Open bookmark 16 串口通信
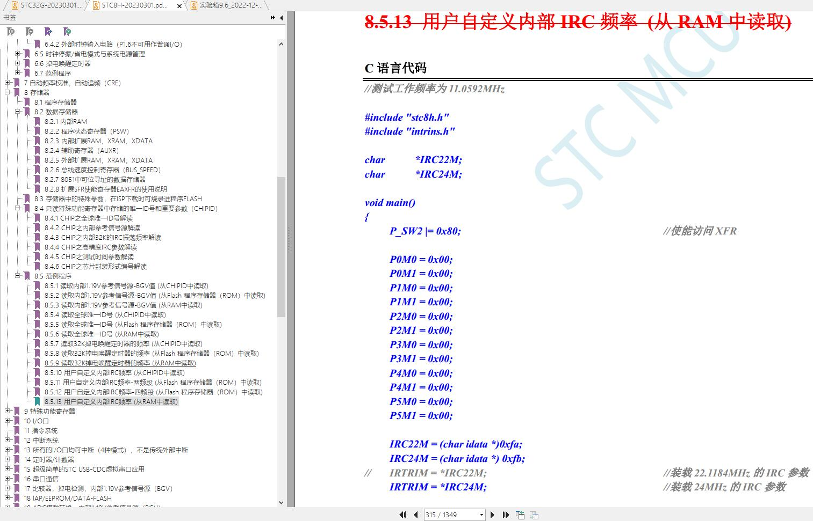This screenshot has width=813, height=521. click(41, 479)
